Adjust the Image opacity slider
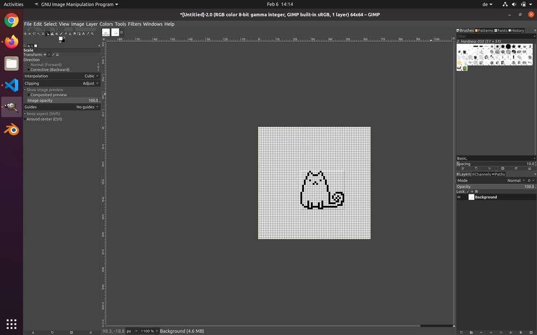The height and width of the screenshot is (335, 537). click(x=63, y=101)
